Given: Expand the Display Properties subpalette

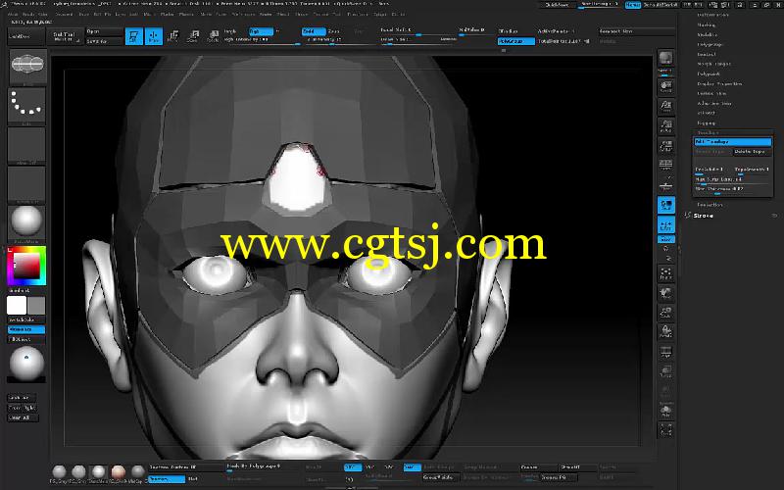Looking at the screenshot, I should click(719, 83).
